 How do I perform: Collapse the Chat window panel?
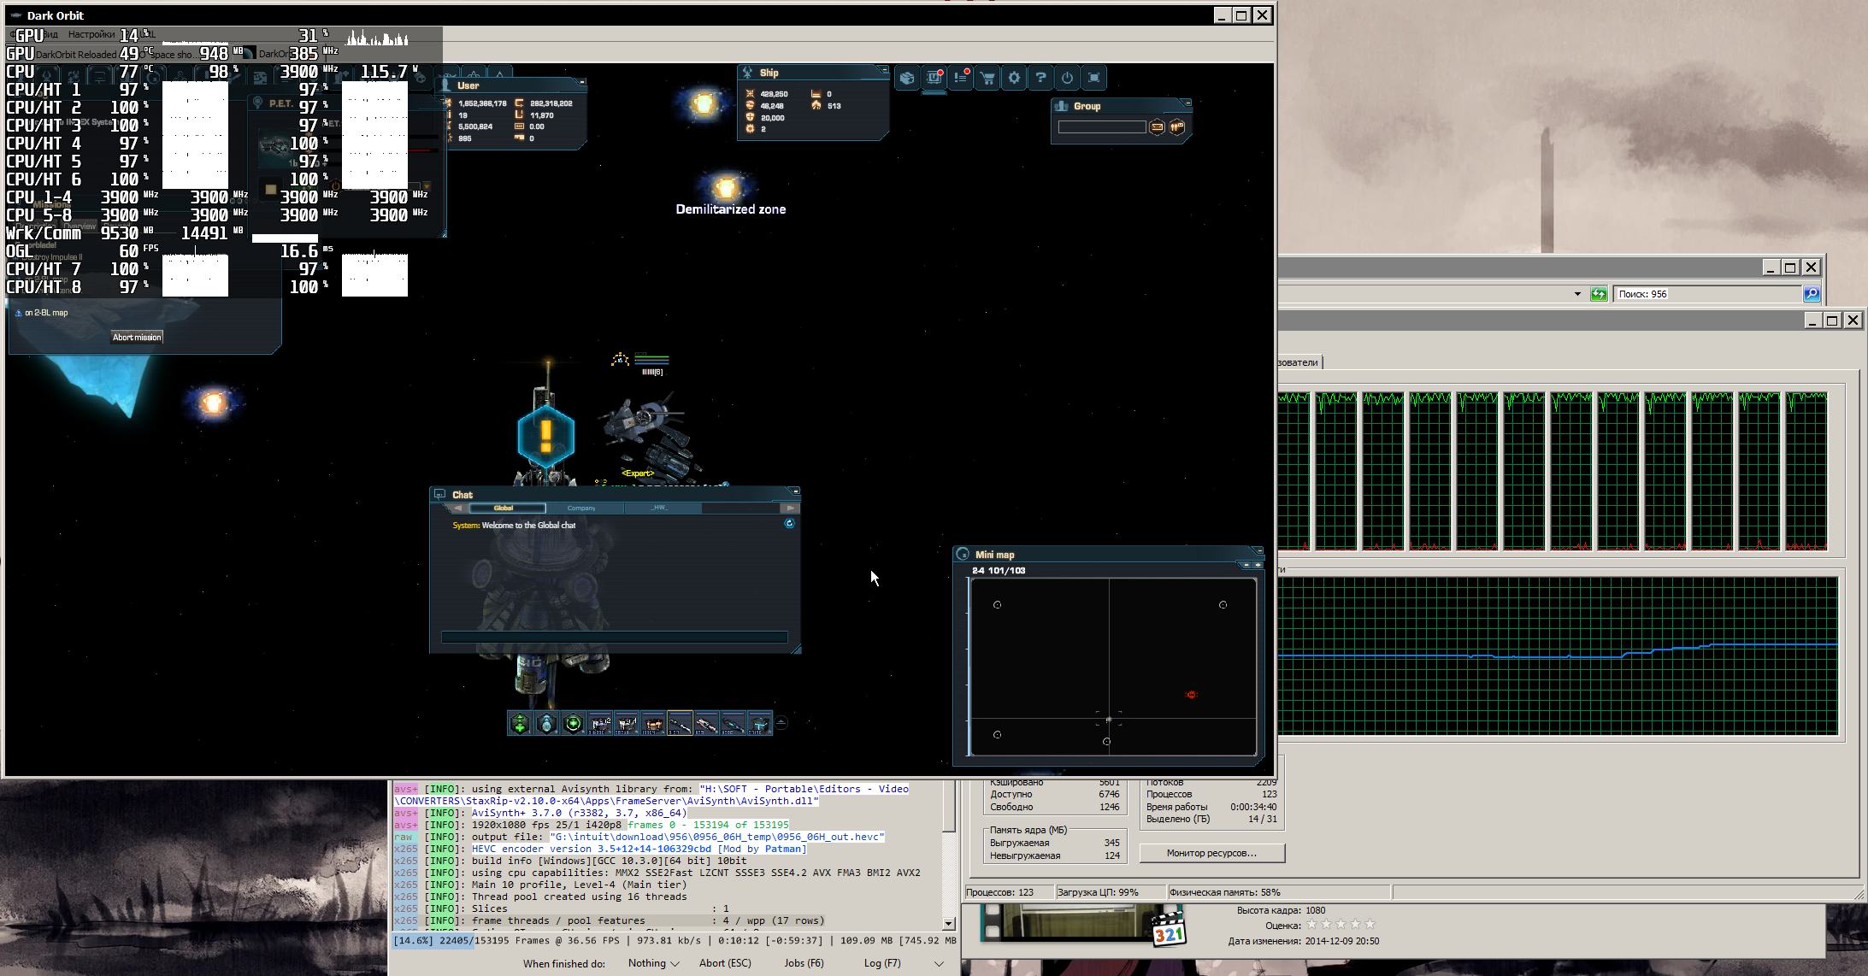pyautogui.click(x=795, y=491)
